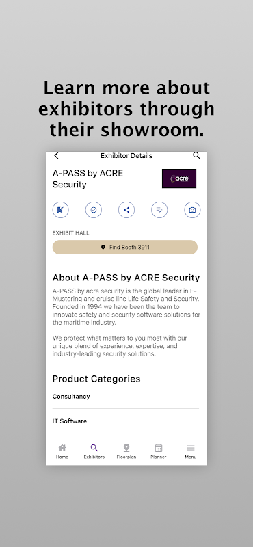Screen dimensions: 253x547
Task: Go back using the back arrow
Action: pyautogui.click(x=56, y=156)
